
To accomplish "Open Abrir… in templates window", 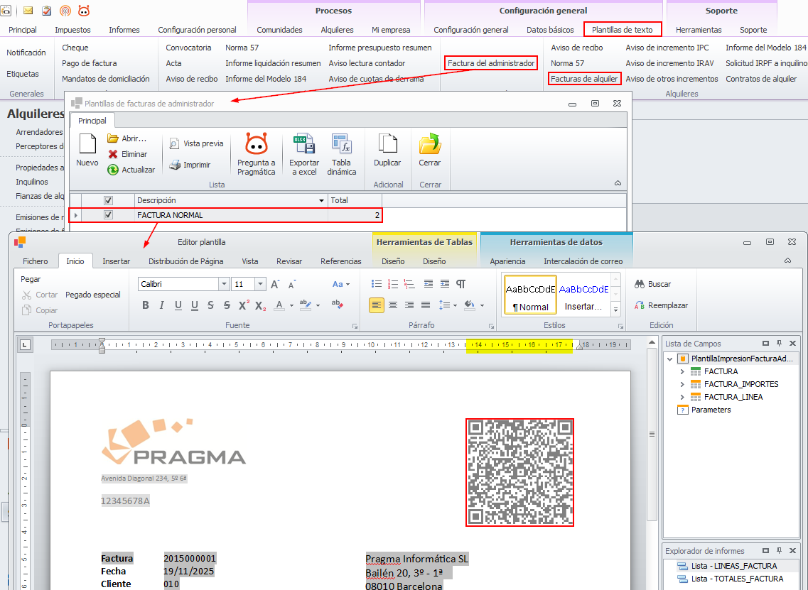I will [x=126, y=138].
